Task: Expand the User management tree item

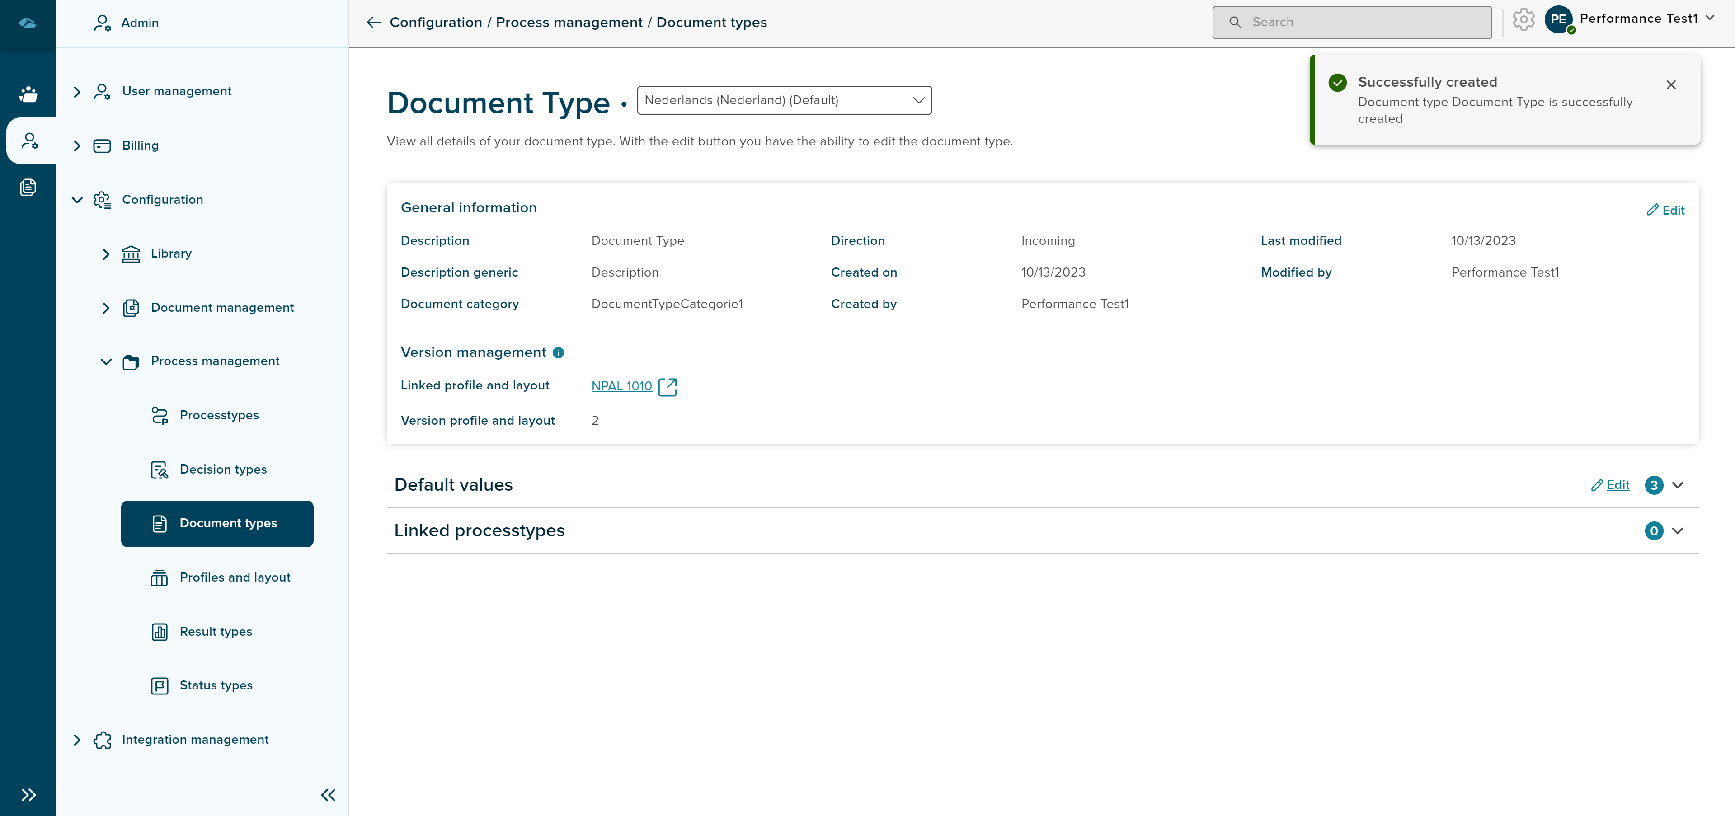Action: point(77,92)
